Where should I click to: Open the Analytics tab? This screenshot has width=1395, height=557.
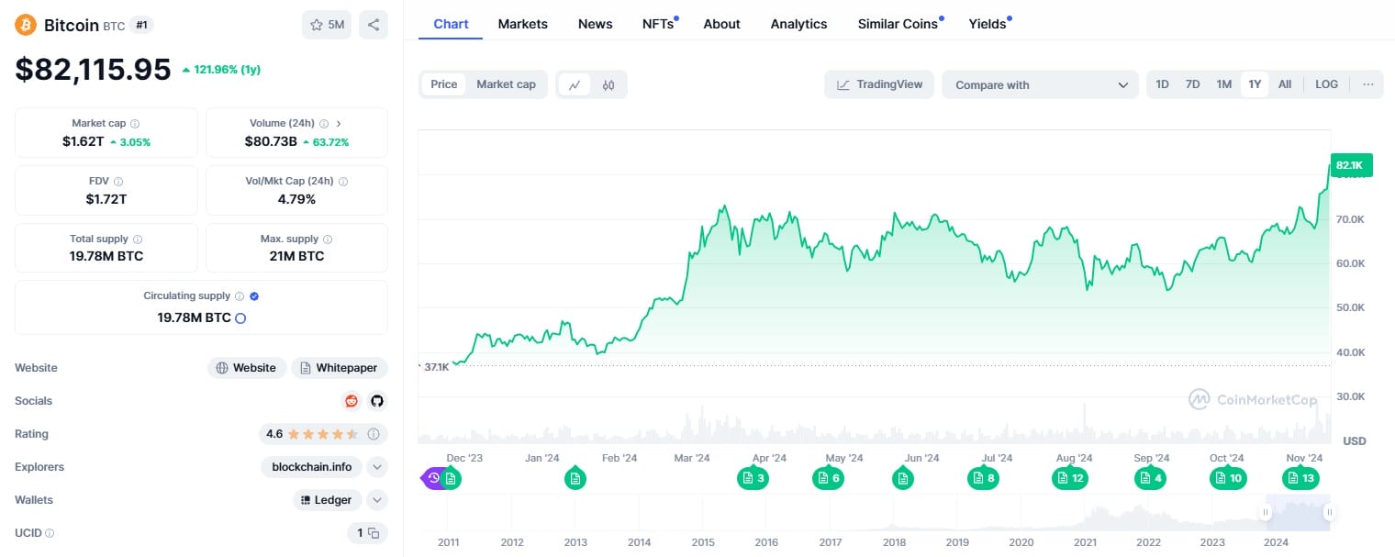(798, 24)
